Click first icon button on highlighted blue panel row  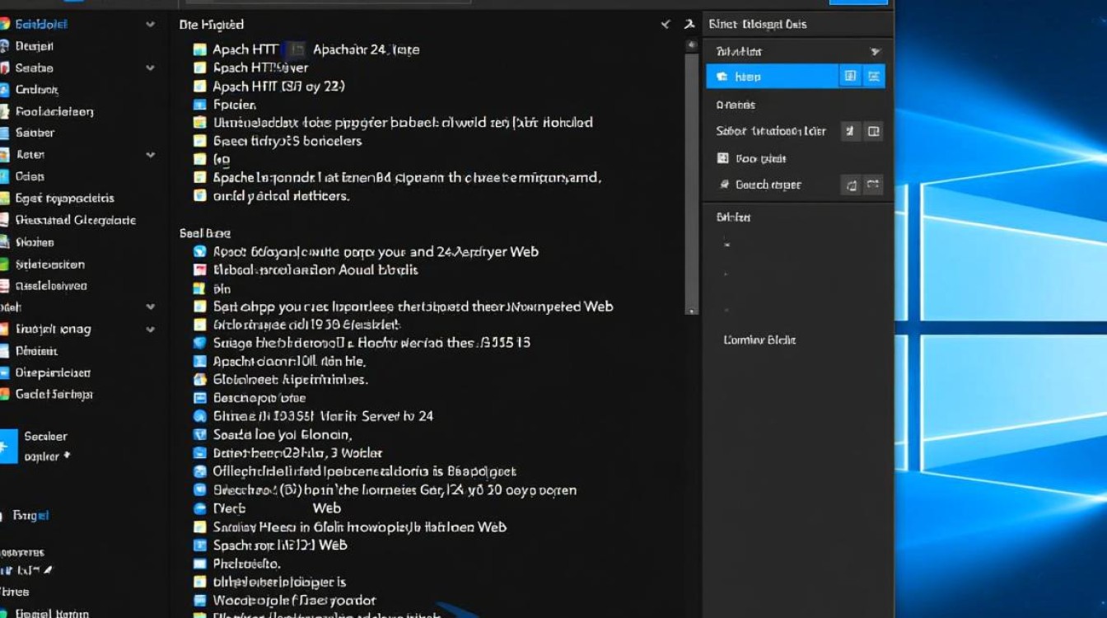click(850, 77)
